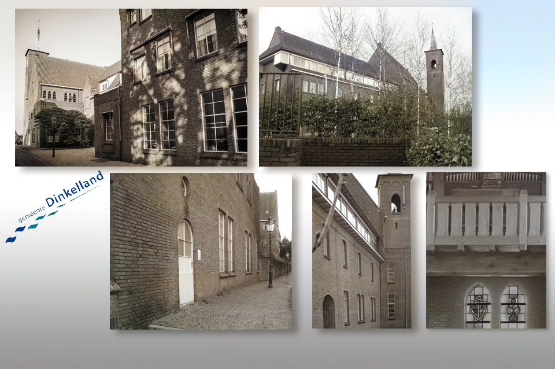The width and height of the screenshot is (555, 369).
Task: Open photo of cobblestone alley with lamppost
Action: coord(201,251)
